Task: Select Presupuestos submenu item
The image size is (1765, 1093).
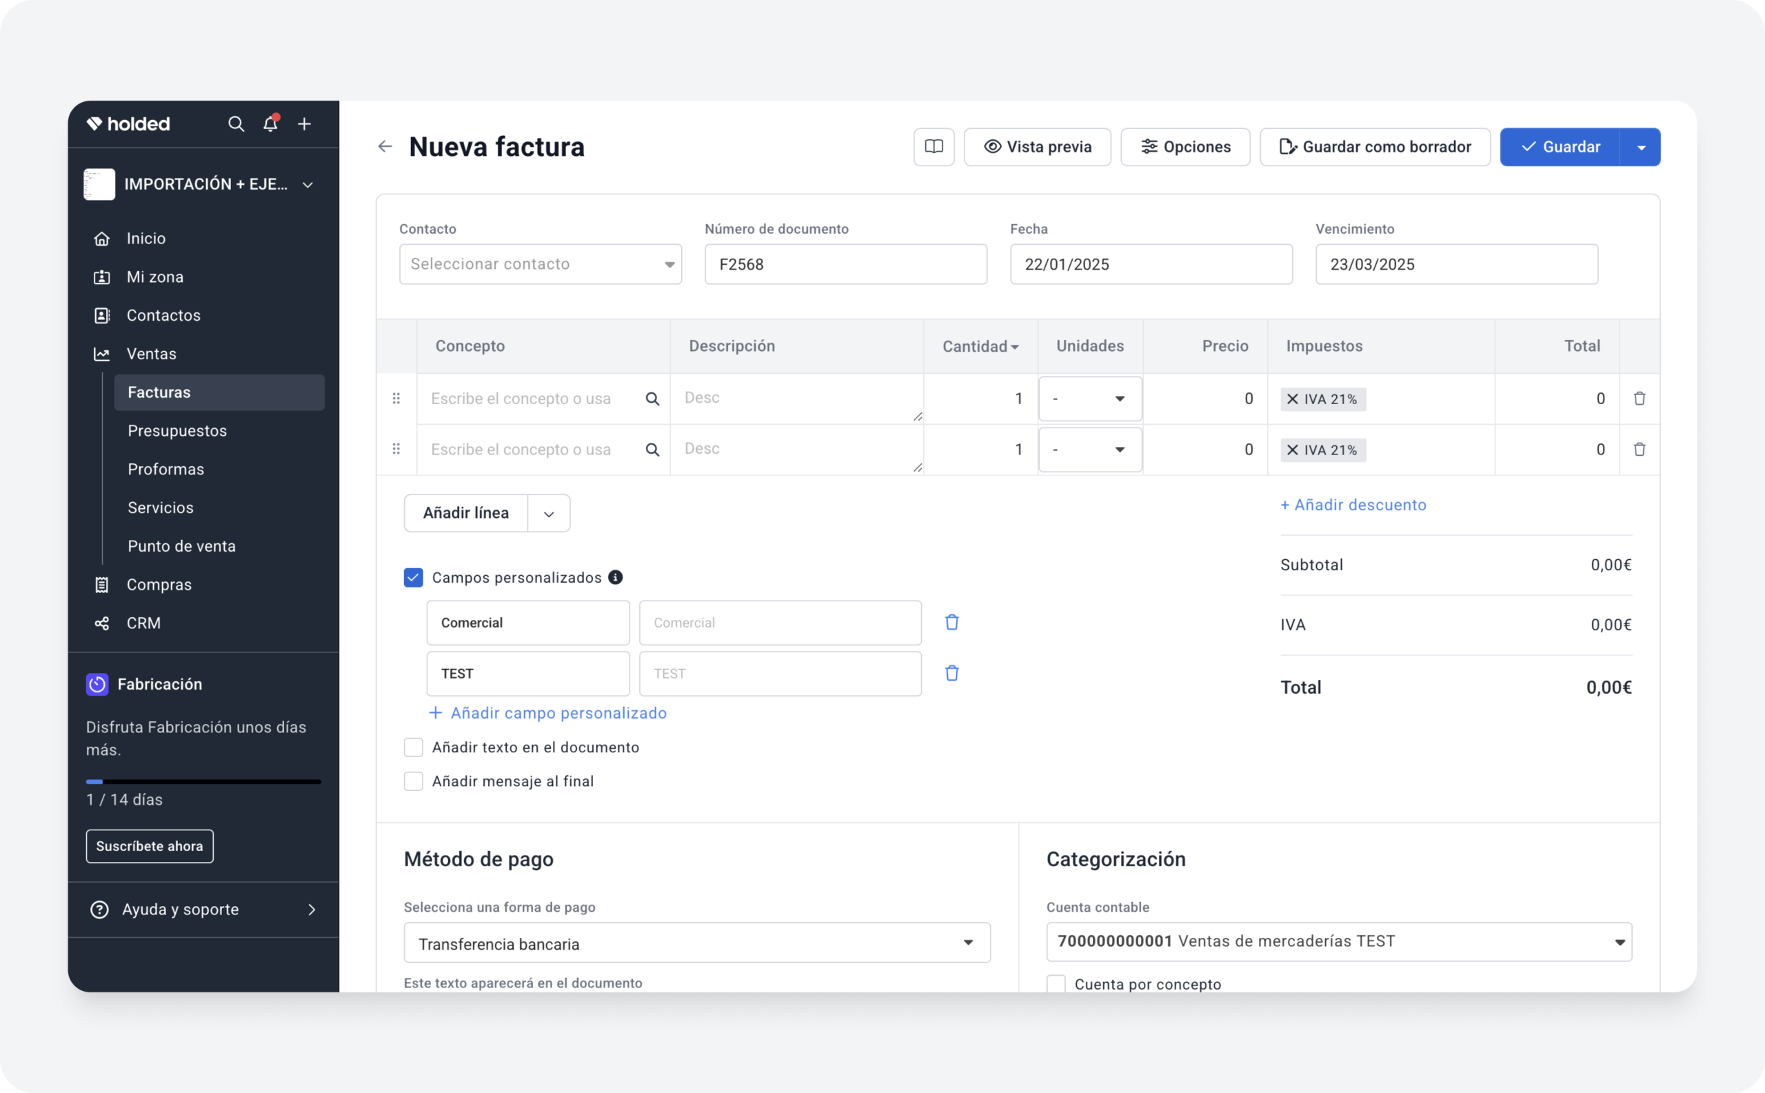Action: tap(177, 431)
